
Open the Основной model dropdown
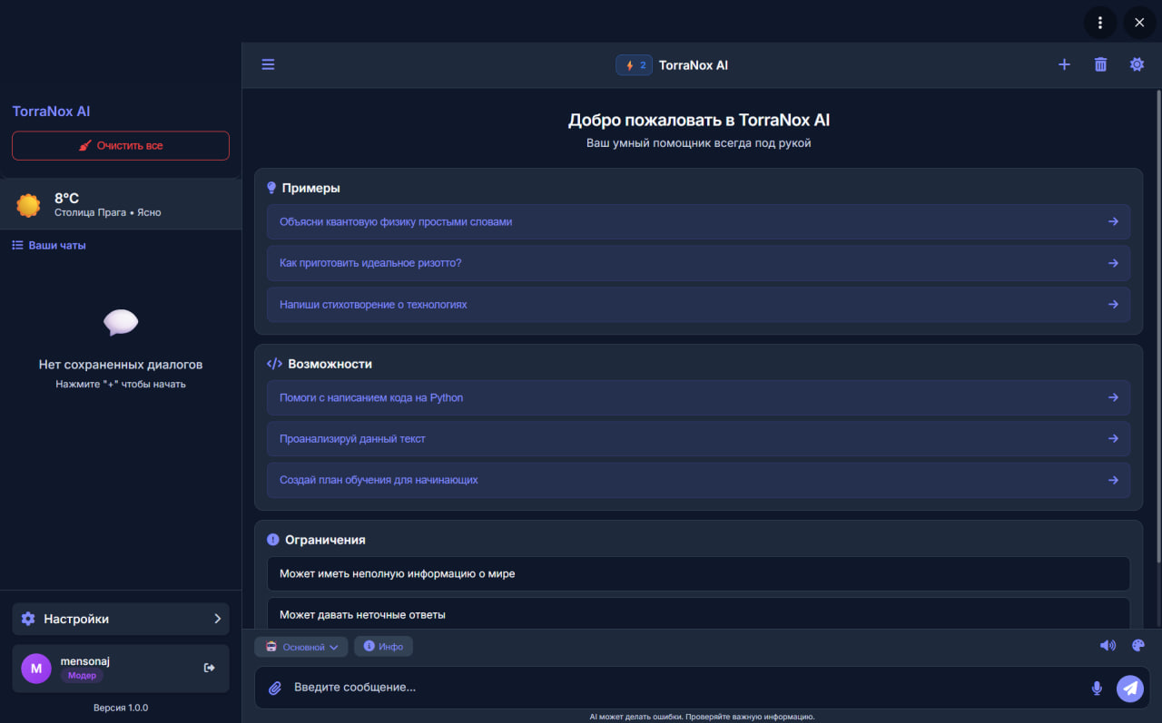301,646
